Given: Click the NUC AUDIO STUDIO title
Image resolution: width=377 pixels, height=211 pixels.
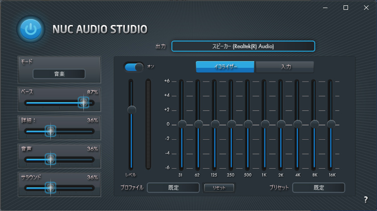Looking at the screenshot, I should click(x=100, y=29).
